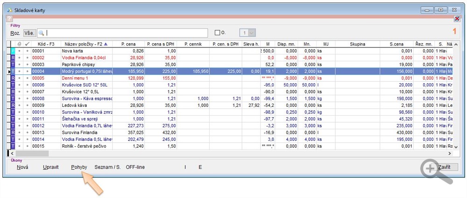Open the dropdown showing value 1
Screen dimensions: 467x198
click(x=252, y=33)
